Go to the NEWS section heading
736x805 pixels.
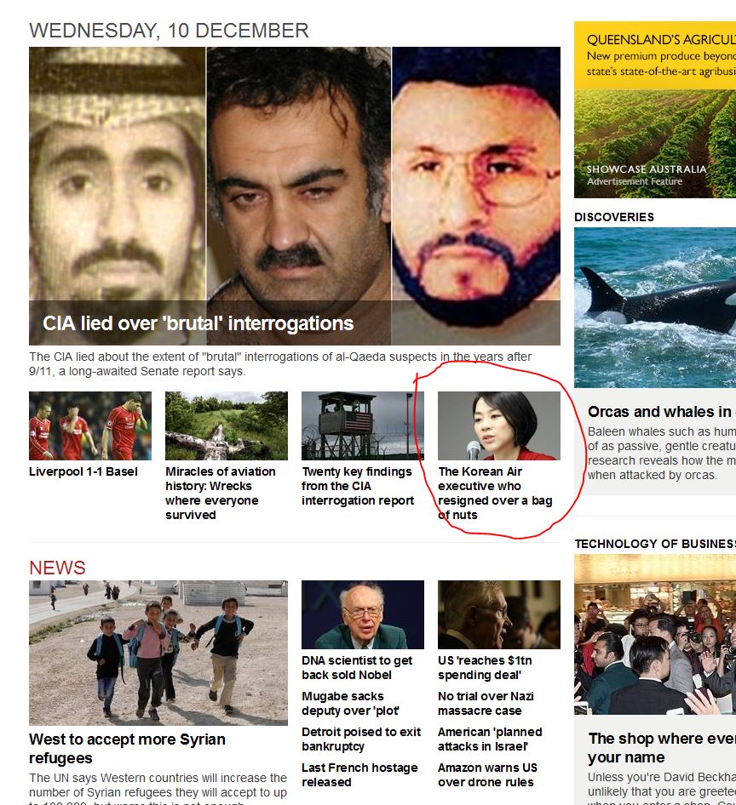(57, 568)
